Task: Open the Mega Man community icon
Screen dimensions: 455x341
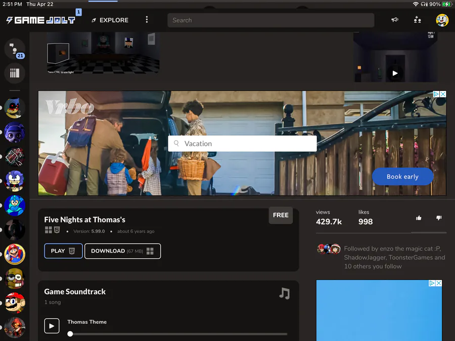Action: click(15, 205)
